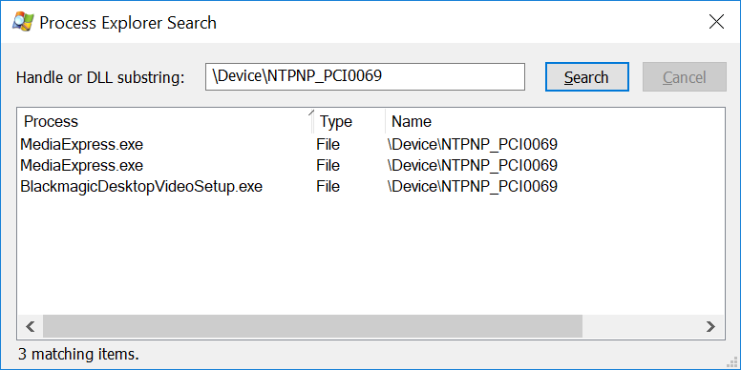The height and width of the screenshot is (370, 741).
Task: Click the Process Explorer icon in title bar
Action: pos(22,22)
